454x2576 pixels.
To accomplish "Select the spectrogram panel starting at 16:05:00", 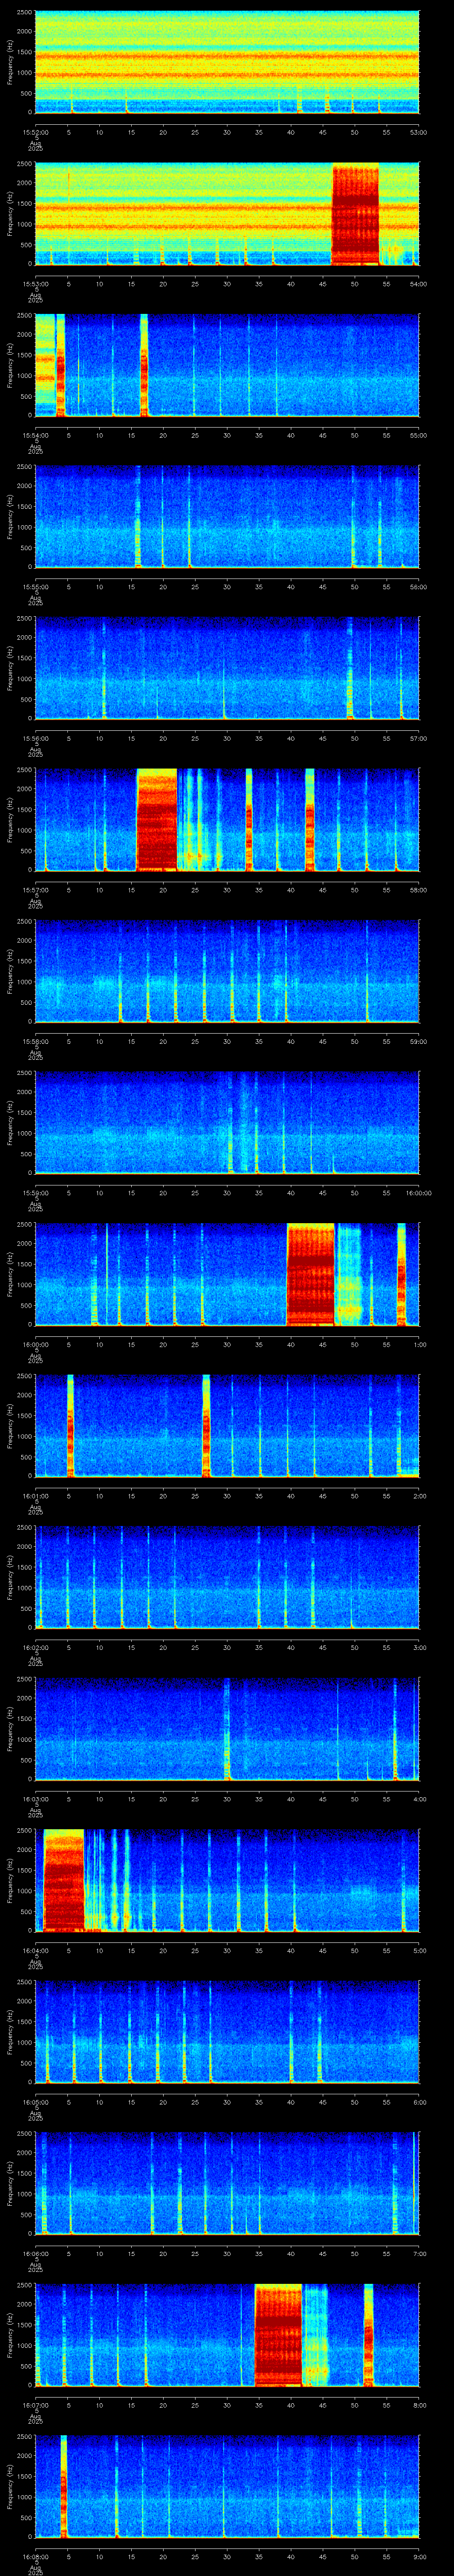I will (x=227, y=2033).
